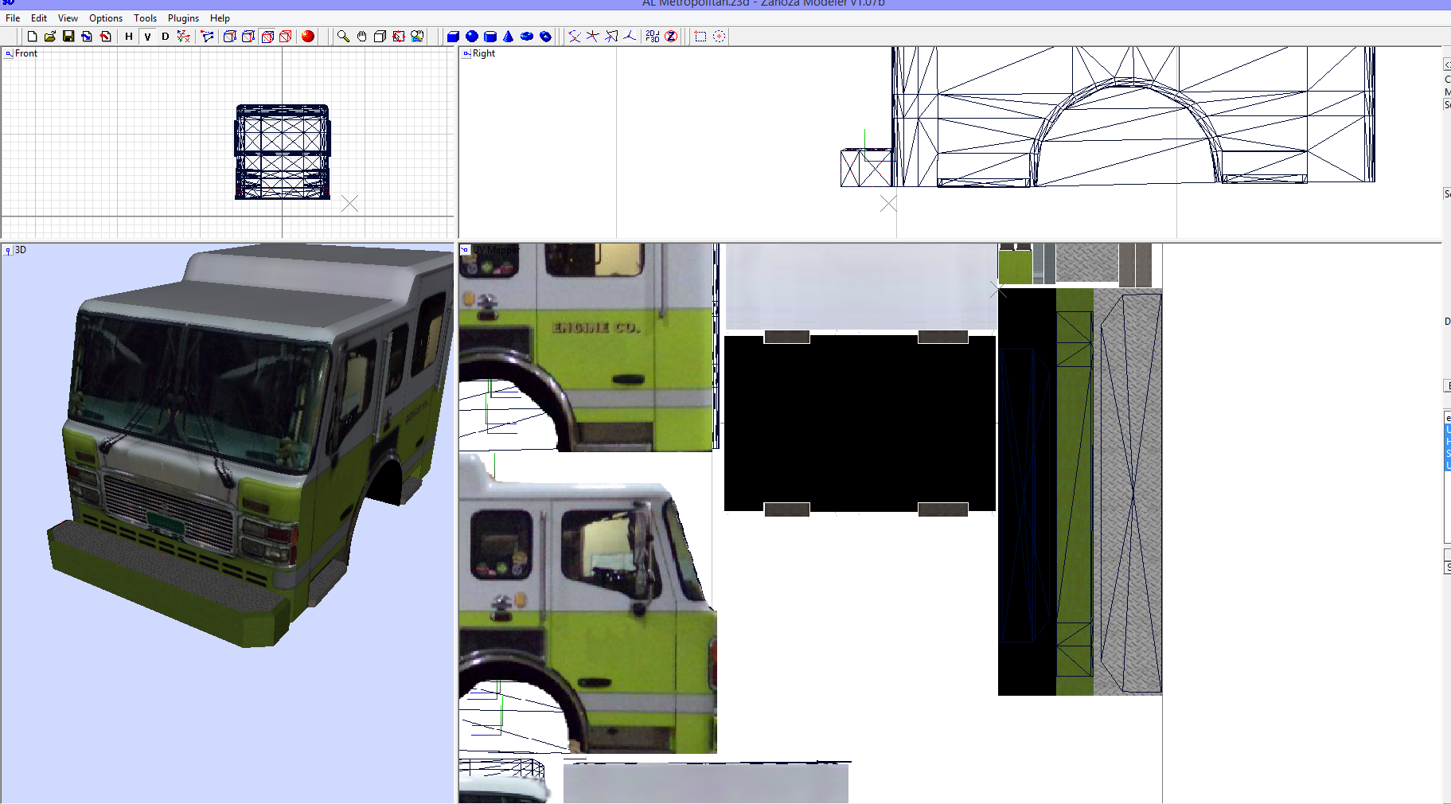
Task: Open the Plugins menu
Action: (183, 18)
